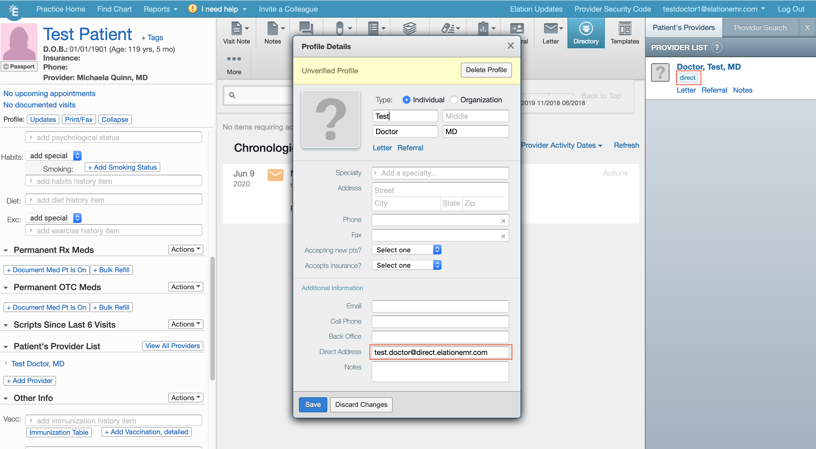Select the Individual type radio button
Screen dimensions: 816x449
click(x=406, y=100)
